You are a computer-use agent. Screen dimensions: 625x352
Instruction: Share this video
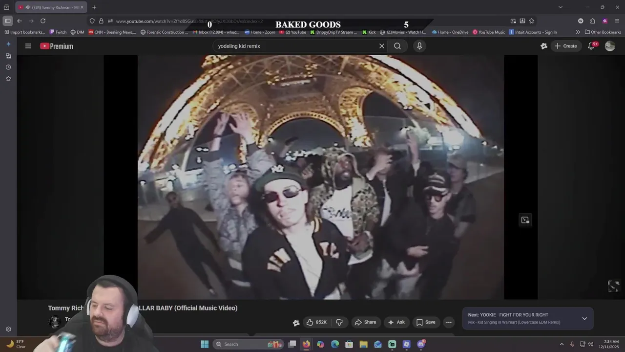(x=365, y=322)
